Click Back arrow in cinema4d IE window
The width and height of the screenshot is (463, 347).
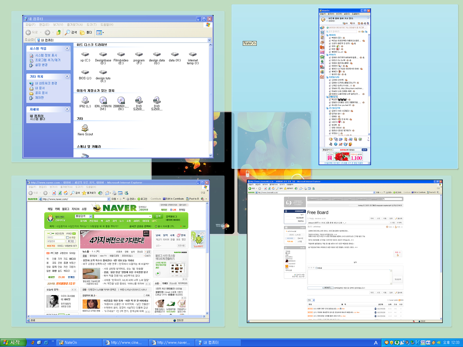(x=250, y=189)
